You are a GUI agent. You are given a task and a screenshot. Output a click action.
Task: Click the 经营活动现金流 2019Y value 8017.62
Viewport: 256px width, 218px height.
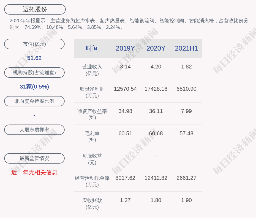[x=125, y=178]
